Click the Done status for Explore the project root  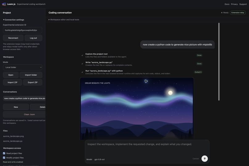click(x=199, y=55)
